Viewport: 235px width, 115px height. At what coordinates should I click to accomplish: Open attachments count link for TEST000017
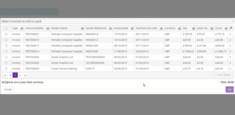(230, 45)
